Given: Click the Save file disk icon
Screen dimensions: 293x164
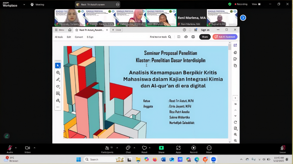Looking at the screenshot, I should (179, 37).
